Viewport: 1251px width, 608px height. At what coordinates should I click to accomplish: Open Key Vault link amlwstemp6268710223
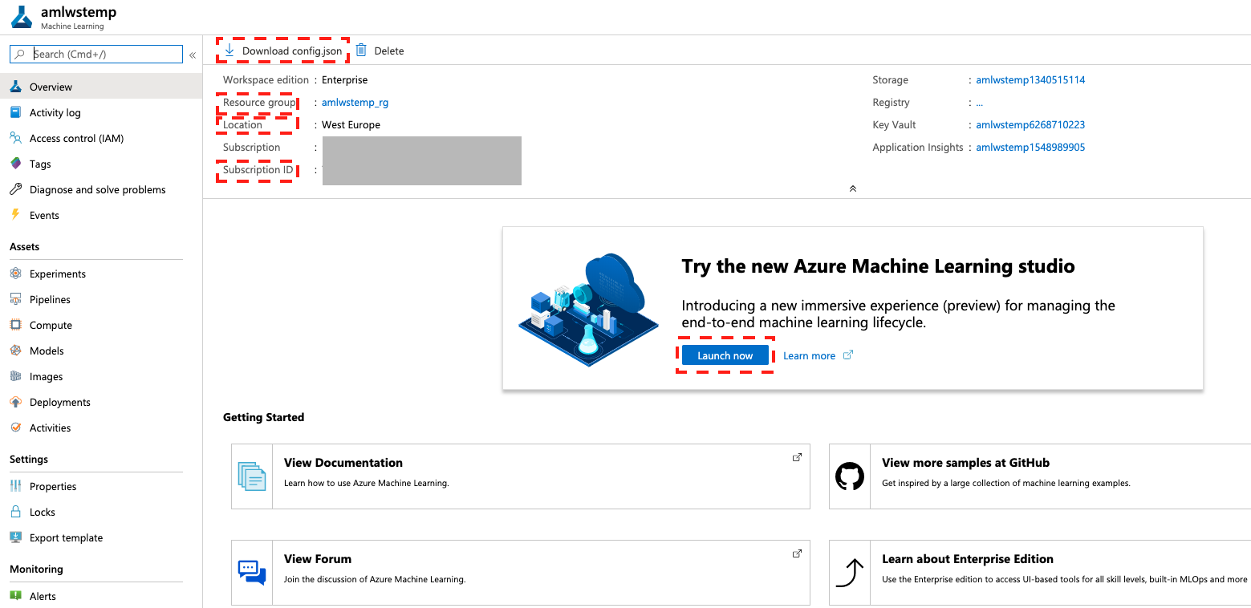1030,124
